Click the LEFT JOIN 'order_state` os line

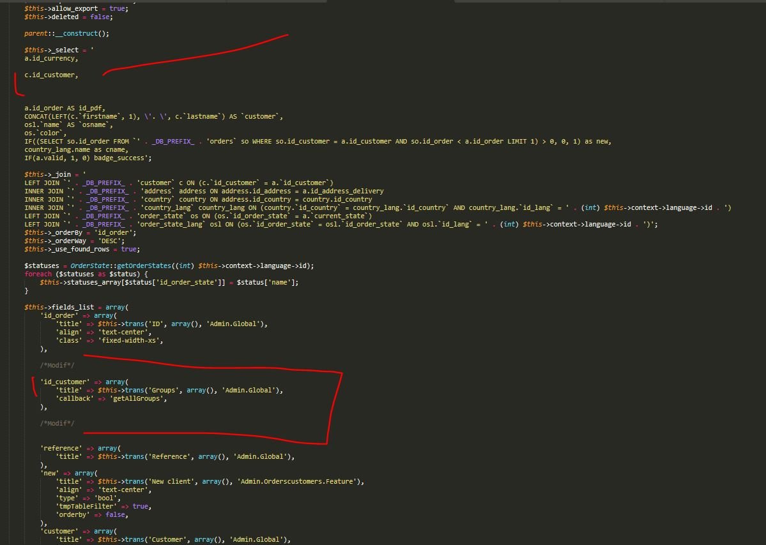click(x=198, y=216)
